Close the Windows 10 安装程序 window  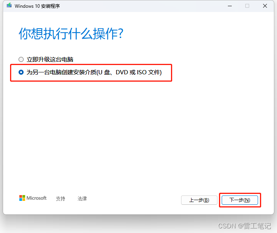coord(265,6)
